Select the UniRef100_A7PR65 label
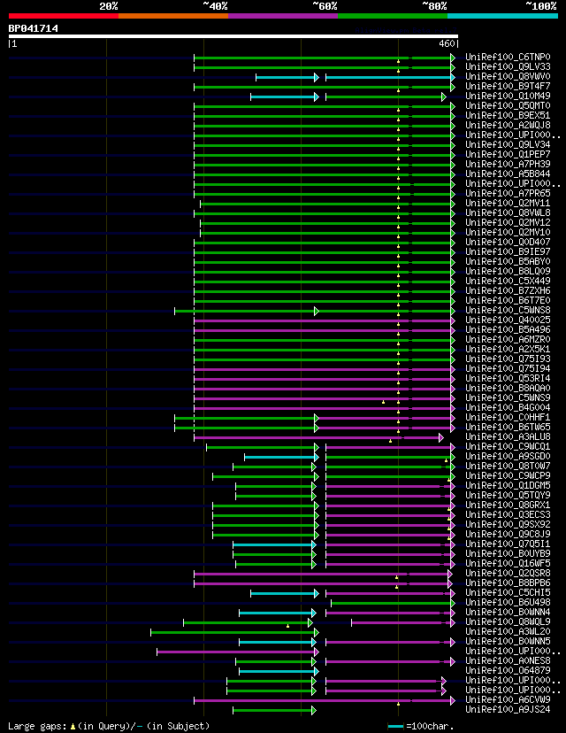Screen dimensions: 566x733 pos(508,193)
